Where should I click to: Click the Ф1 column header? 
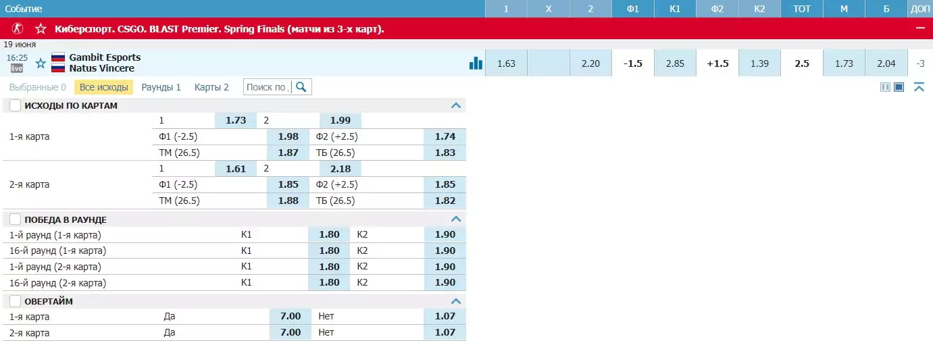[x=633, y=9]
